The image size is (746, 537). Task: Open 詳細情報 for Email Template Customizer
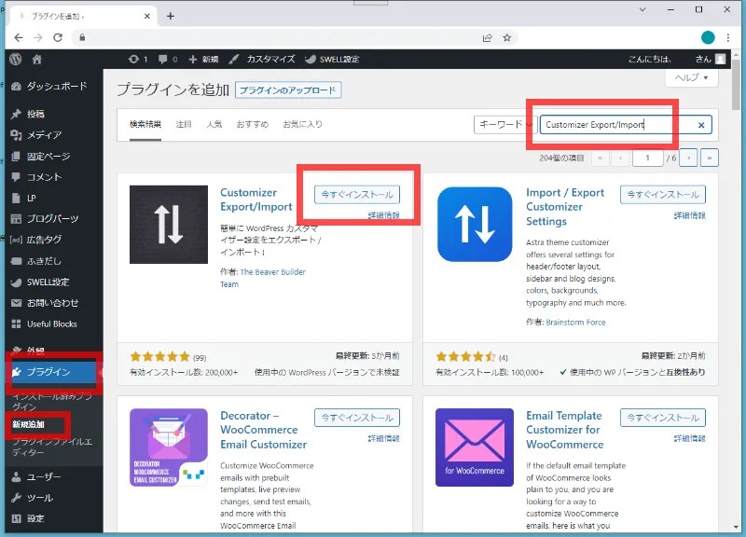pyautogui.click(x=690, y=438)
